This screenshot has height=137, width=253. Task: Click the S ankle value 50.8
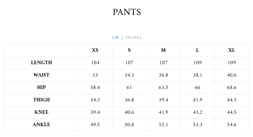[x=129, y=125]
